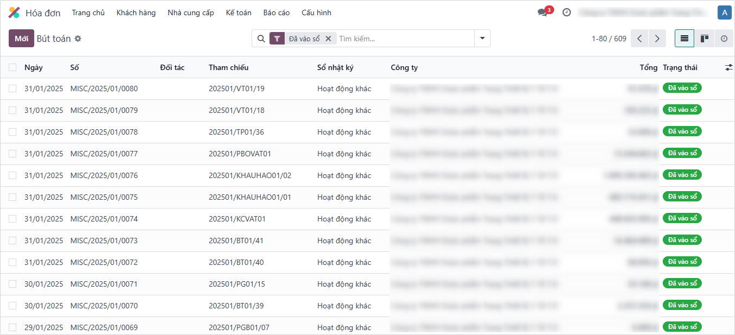The image size is (735, 335).
Task: Select the list view icon
Action: (x=684, y=39)
